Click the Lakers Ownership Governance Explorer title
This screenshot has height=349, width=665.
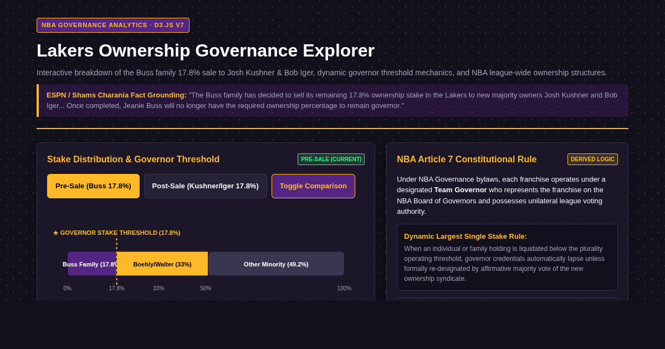coord(206,50)
